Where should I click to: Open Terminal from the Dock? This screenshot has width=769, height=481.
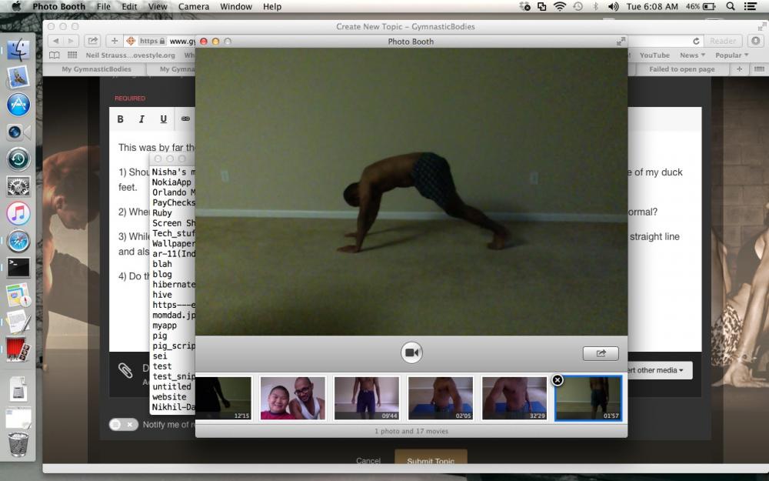coord(18,268)
